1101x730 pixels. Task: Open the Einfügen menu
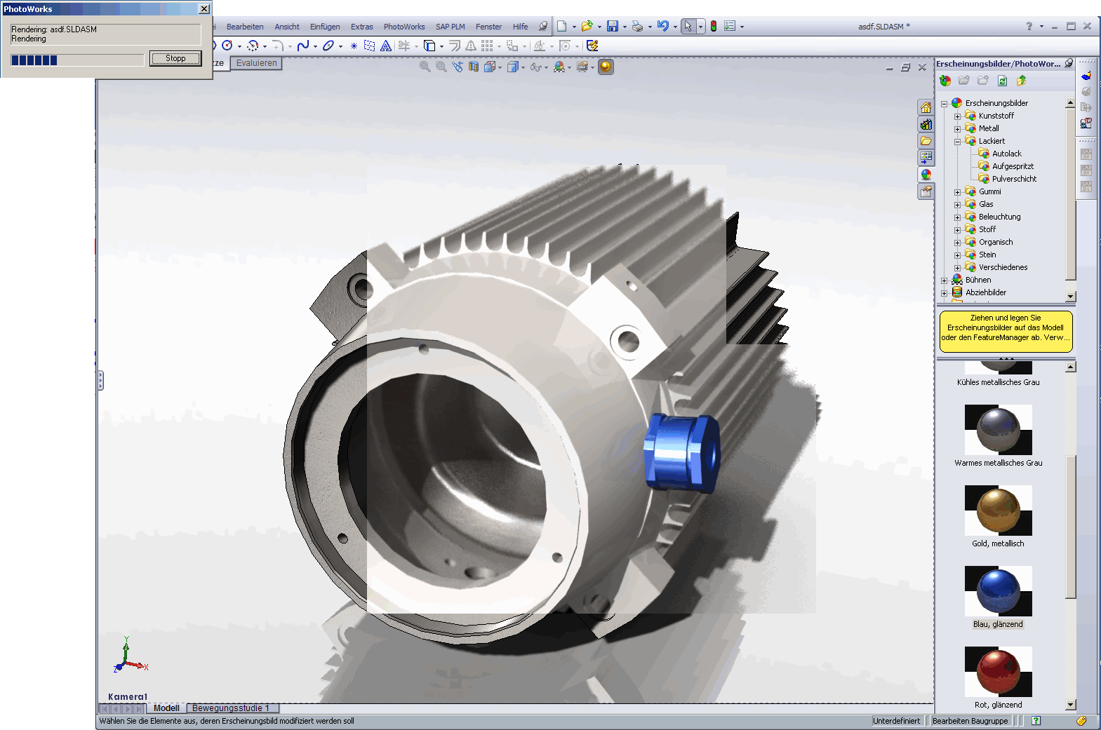(x=325, y=27)
